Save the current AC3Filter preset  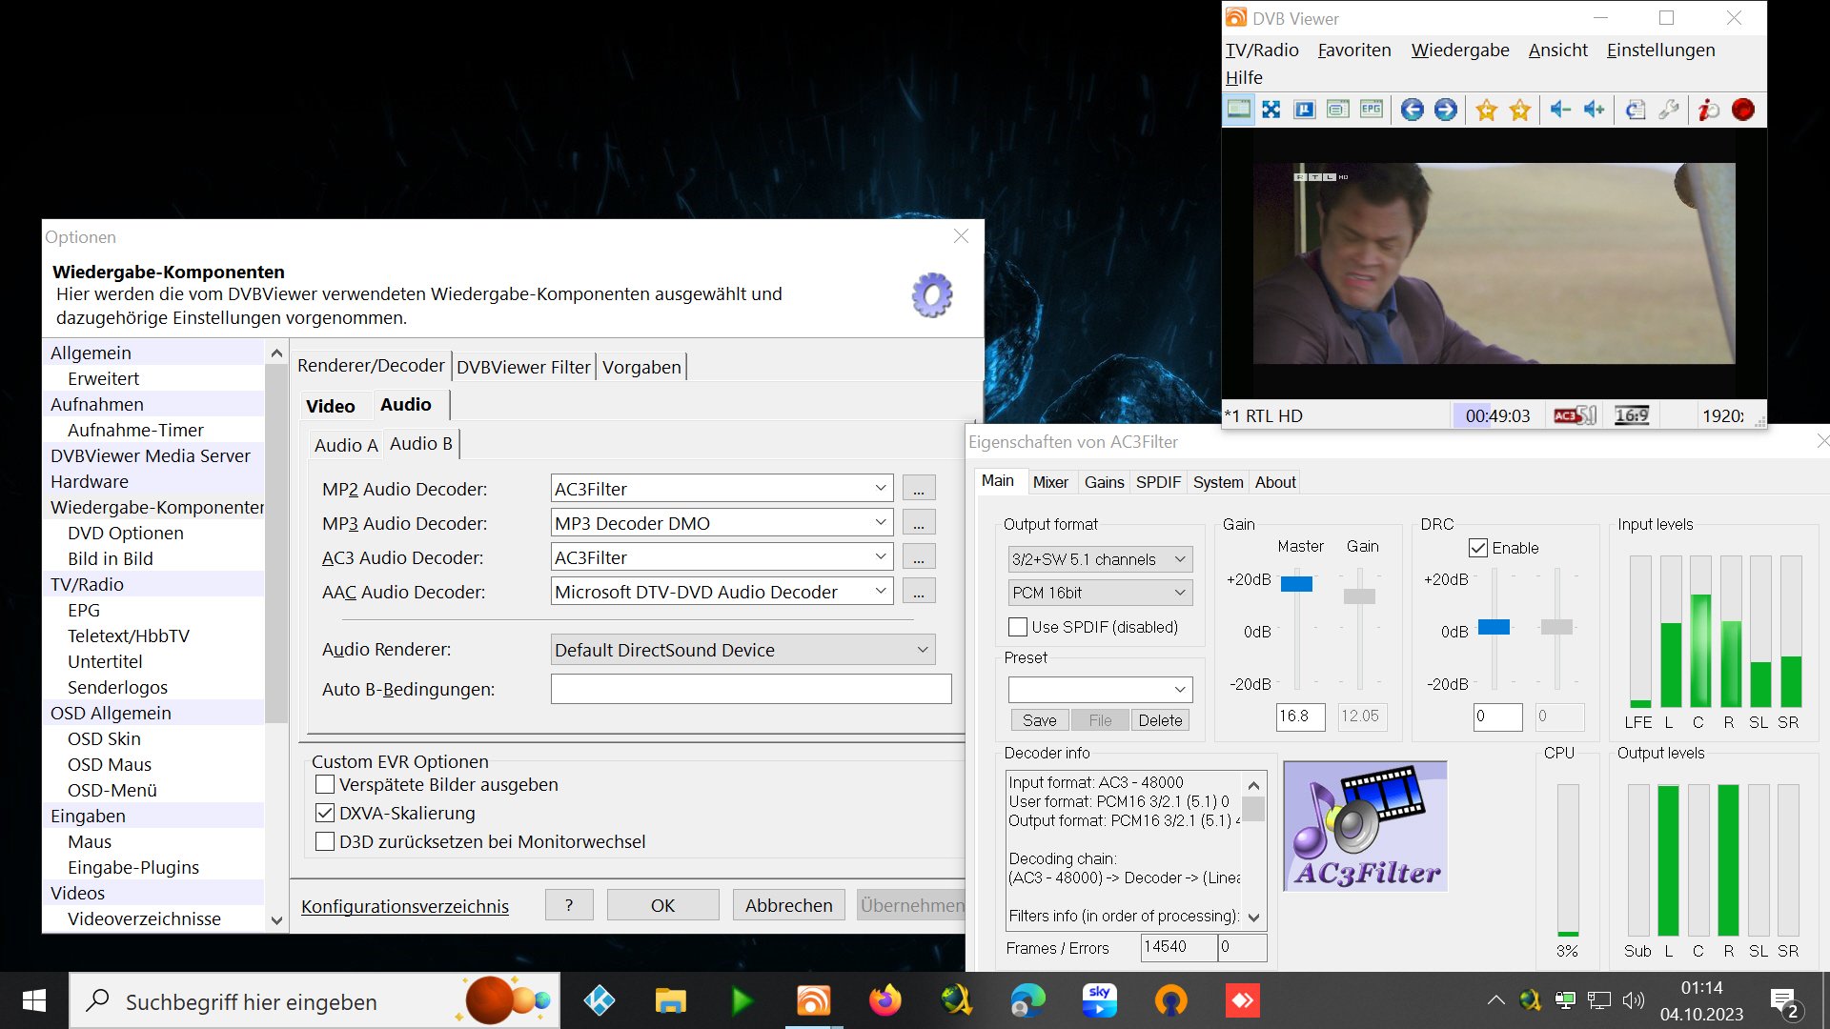pos(1038,720)
